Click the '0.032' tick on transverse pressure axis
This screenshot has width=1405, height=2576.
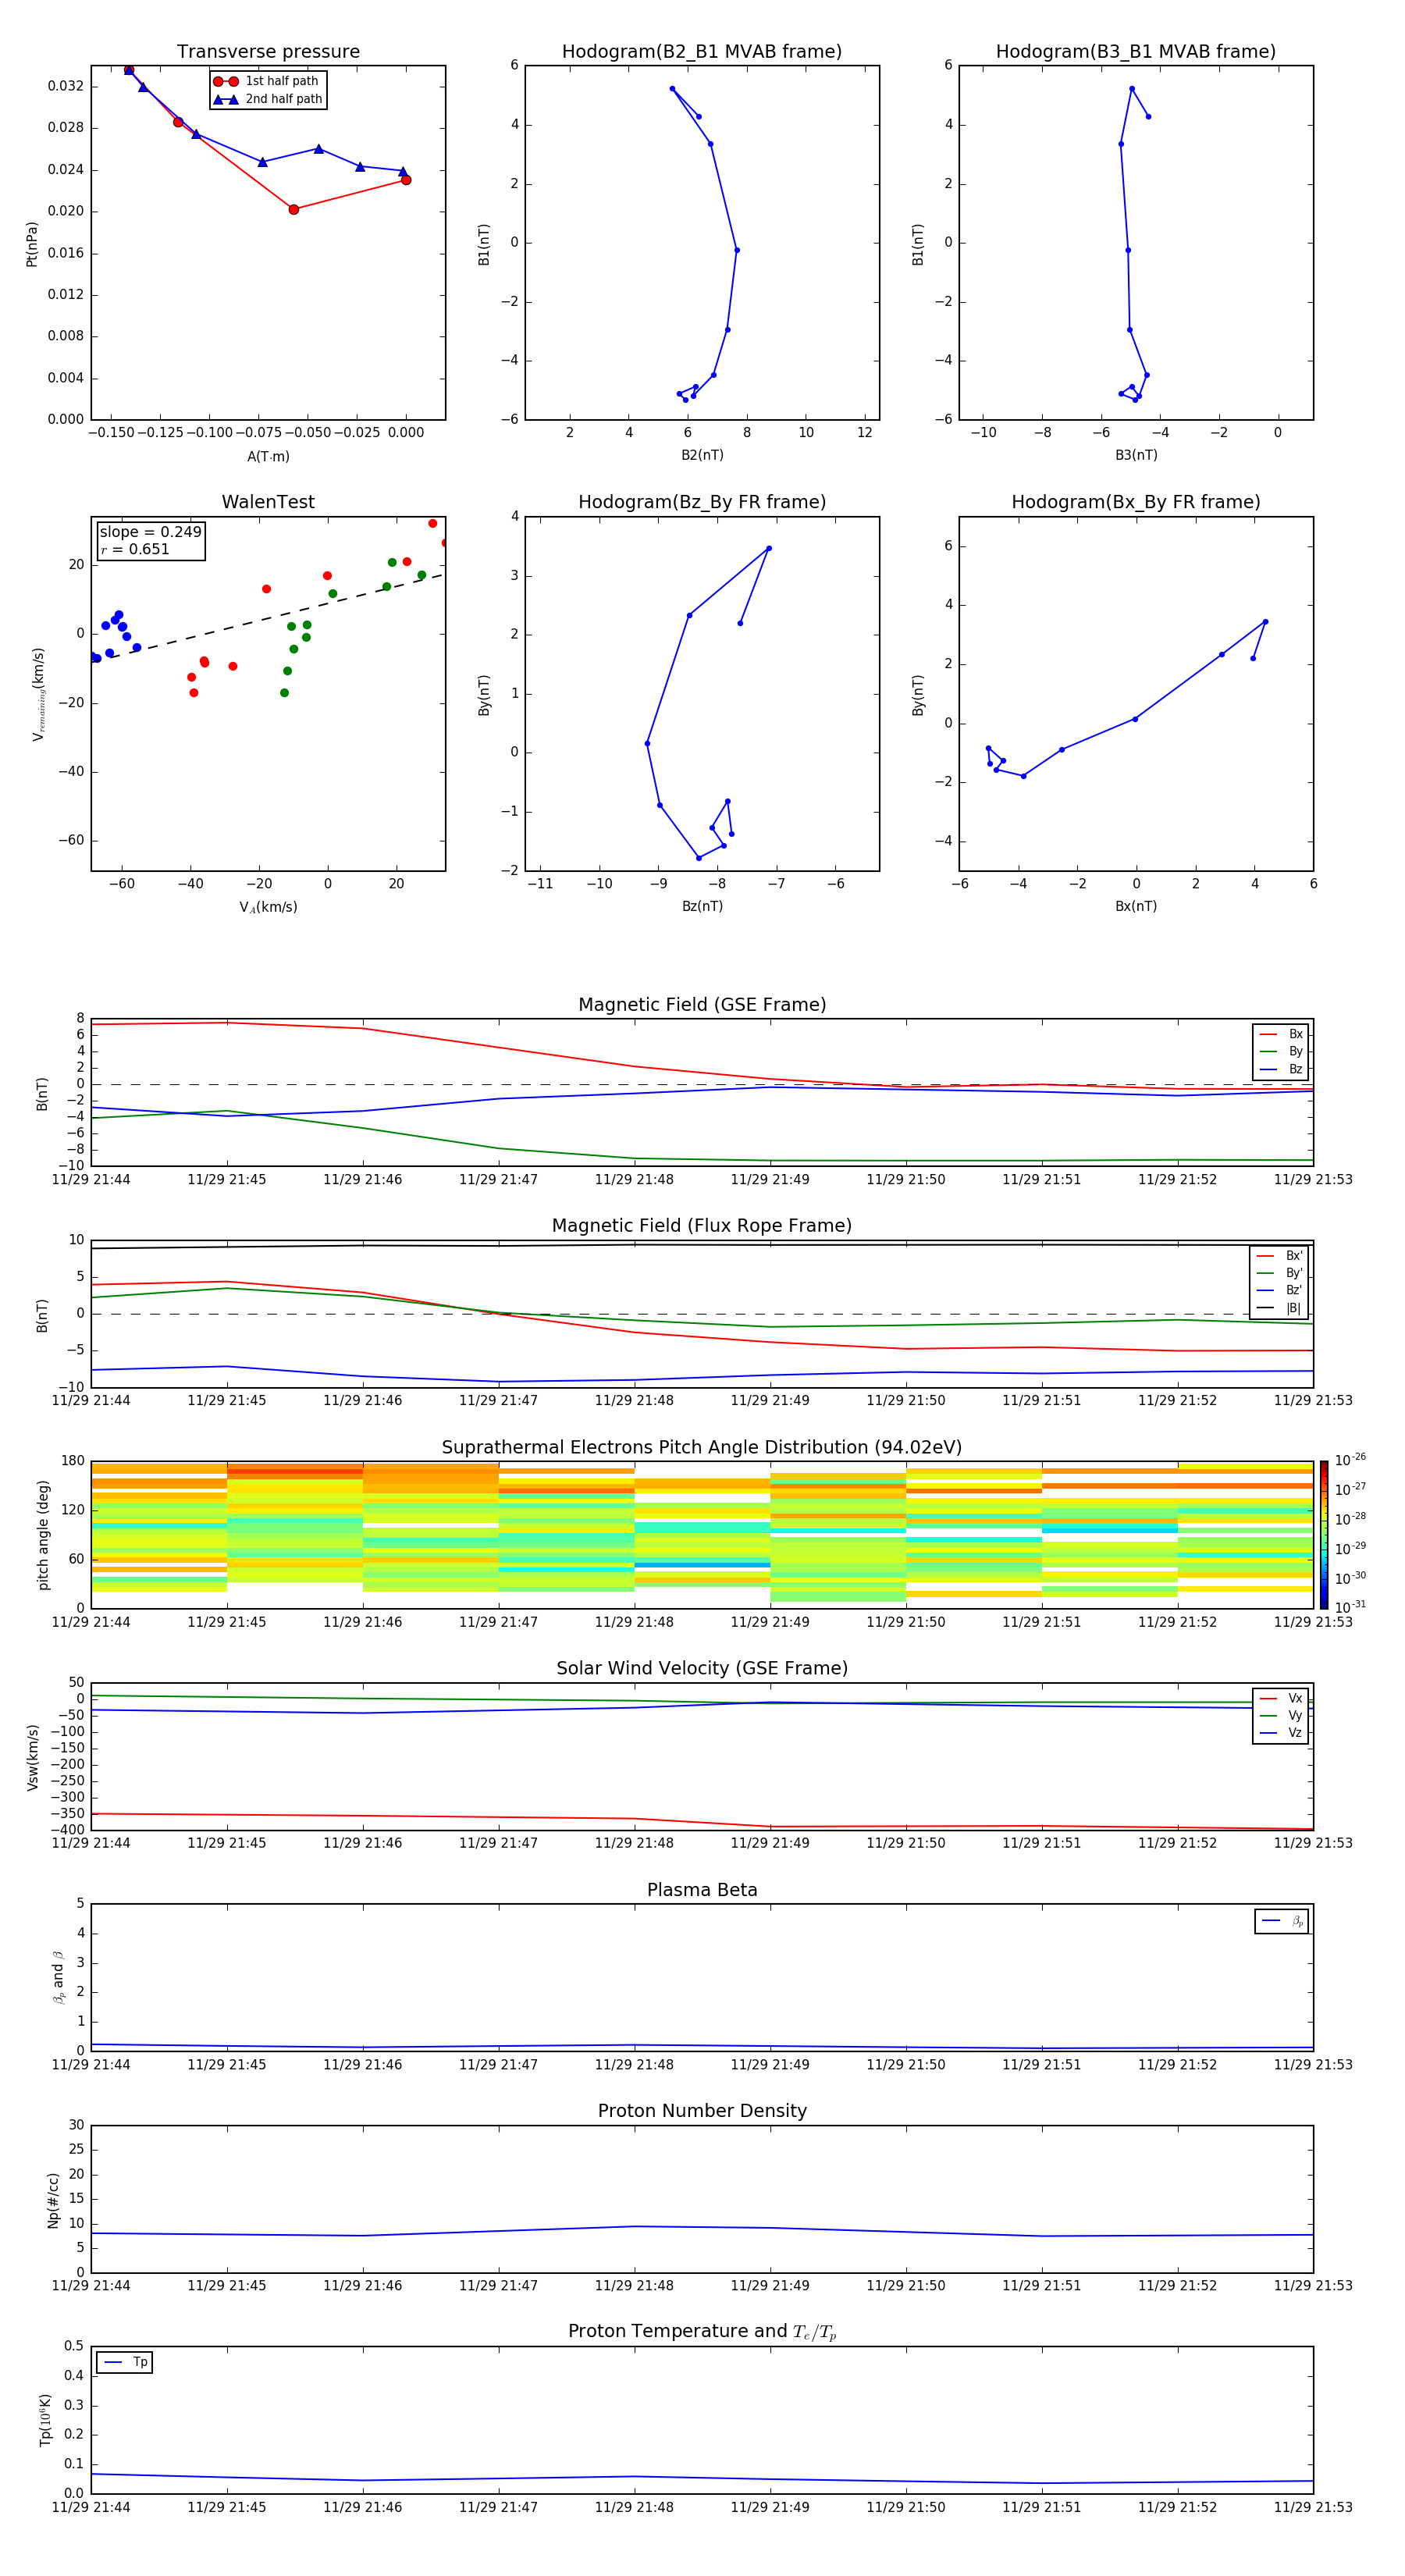pyautogui.click(x=66, y=86)
